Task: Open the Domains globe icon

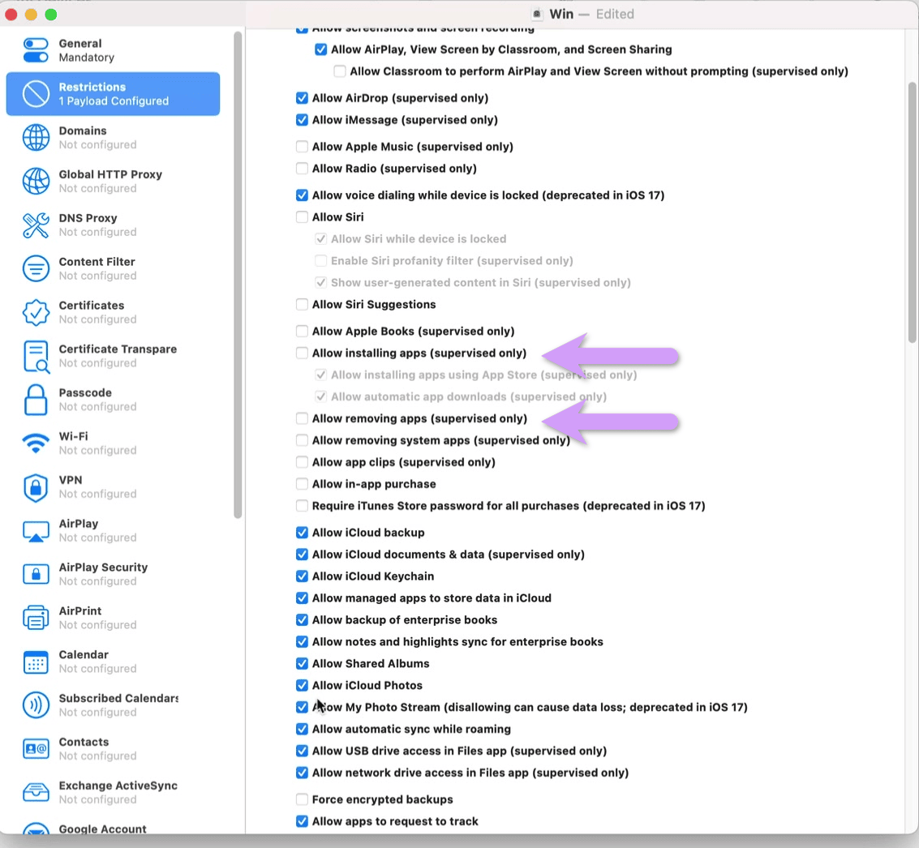Action: point(36,138)
